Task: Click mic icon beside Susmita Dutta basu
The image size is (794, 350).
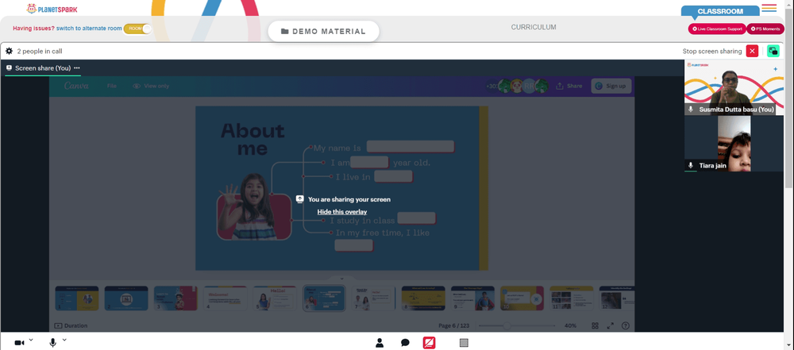Action: [x=691, y=110]
